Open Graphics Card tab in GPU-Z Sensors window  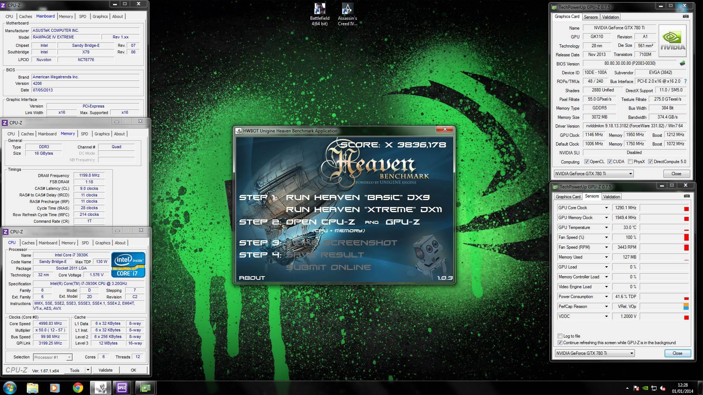[x=568, y=196]
